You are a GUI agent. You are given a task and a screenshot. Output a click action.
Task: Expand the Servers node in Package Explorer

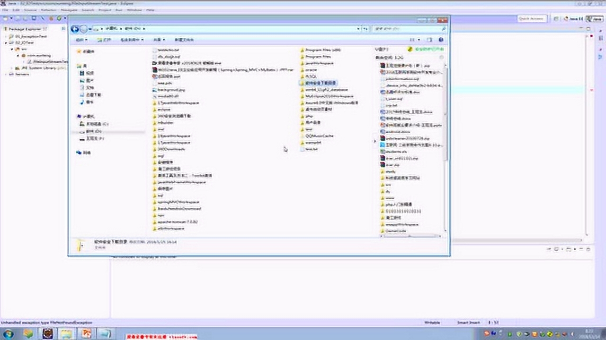point(6,74)
